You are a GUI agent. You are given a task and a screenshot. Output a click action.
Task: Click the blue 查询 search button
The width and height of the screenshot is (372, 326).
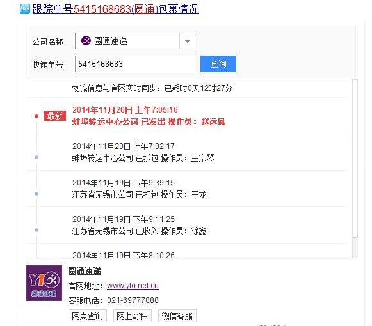(218, 64)
